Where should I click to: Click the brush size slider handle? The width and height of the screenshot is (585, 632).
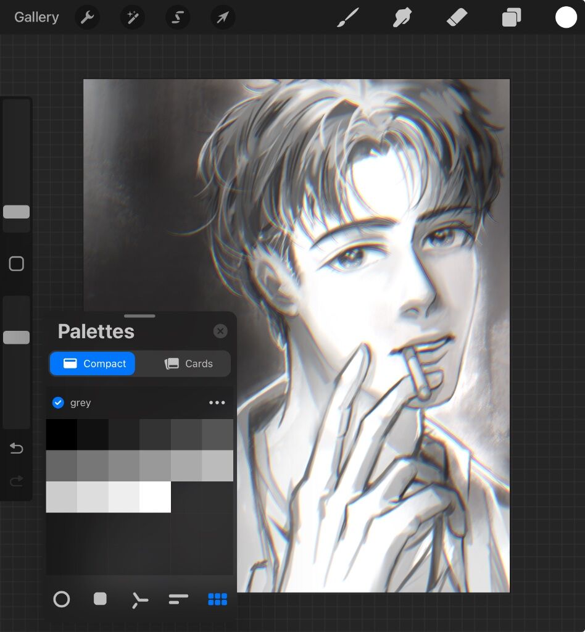pyautogui.click(x=16, y=212)
